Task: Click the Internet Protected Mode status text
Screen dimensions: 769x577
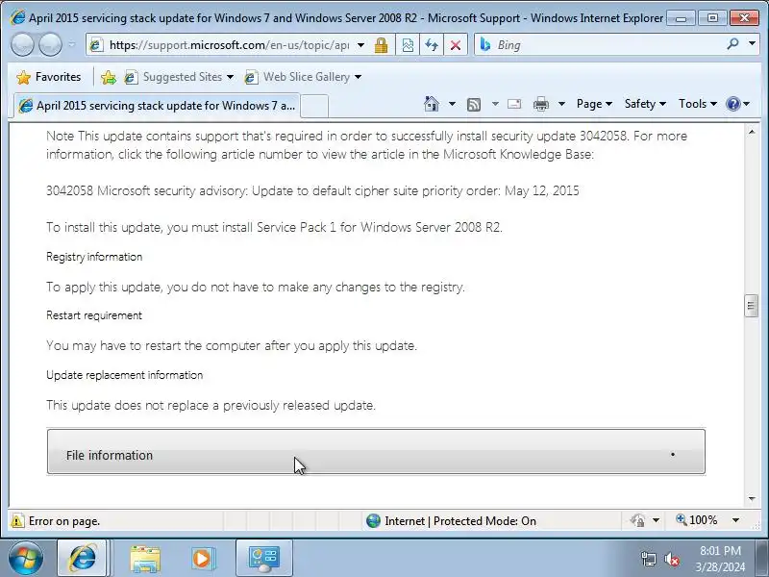Action: click(460, 521)
